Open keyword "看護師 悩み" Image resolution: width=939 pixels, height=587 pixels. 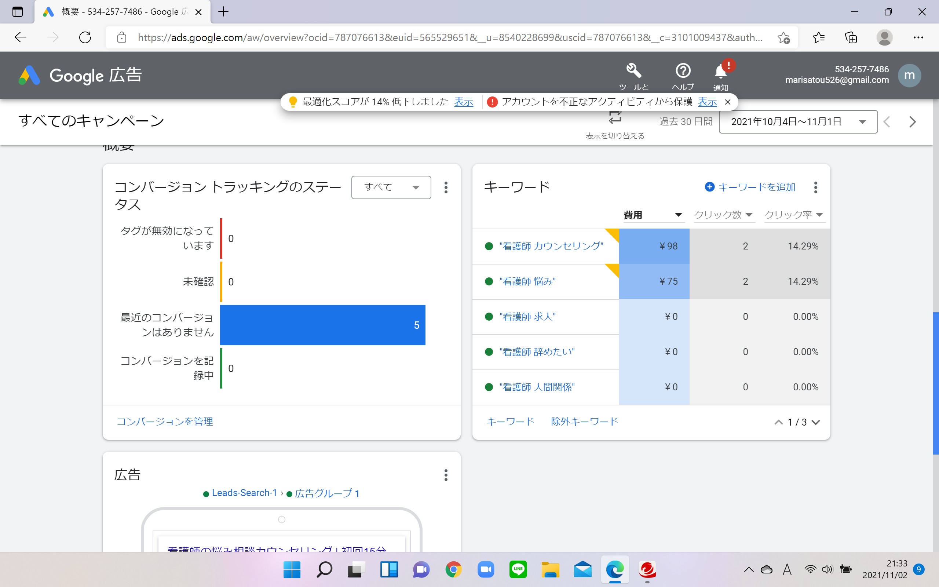[x=527, y=281]
